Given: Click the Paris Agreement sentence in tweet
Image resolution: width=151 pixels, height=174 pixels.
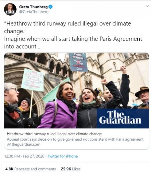Looking at the screenshot, I should click(x=73, y=43).
